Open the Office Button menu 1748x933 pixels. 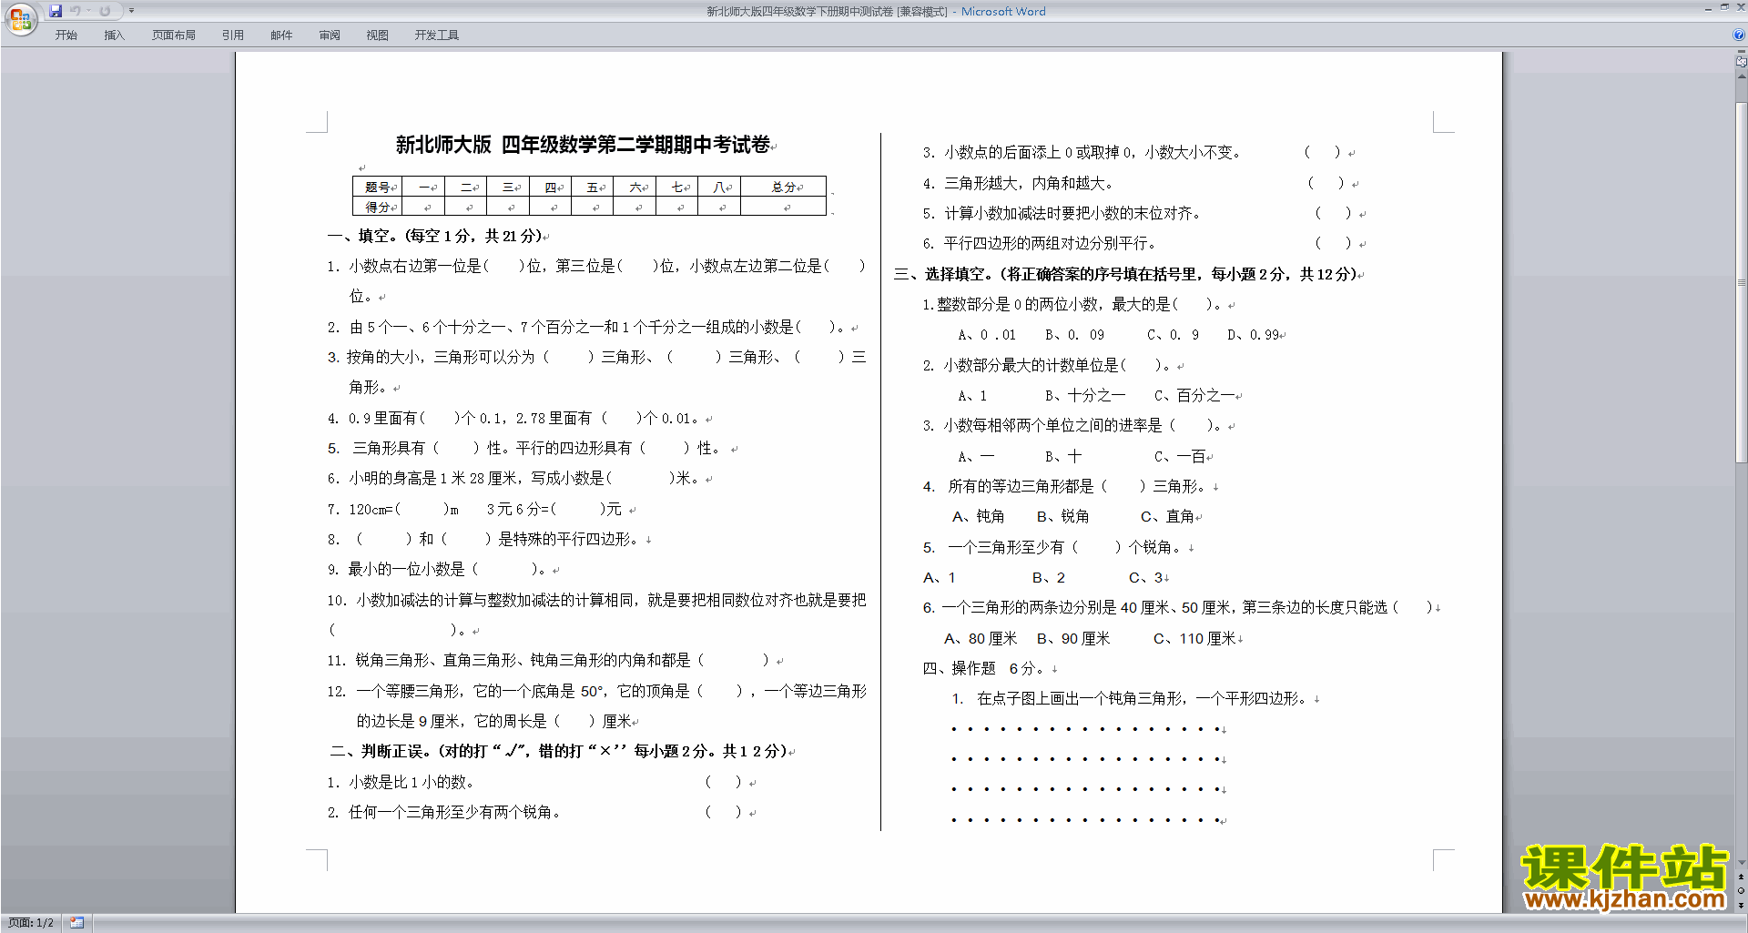(x=20, y=18)
